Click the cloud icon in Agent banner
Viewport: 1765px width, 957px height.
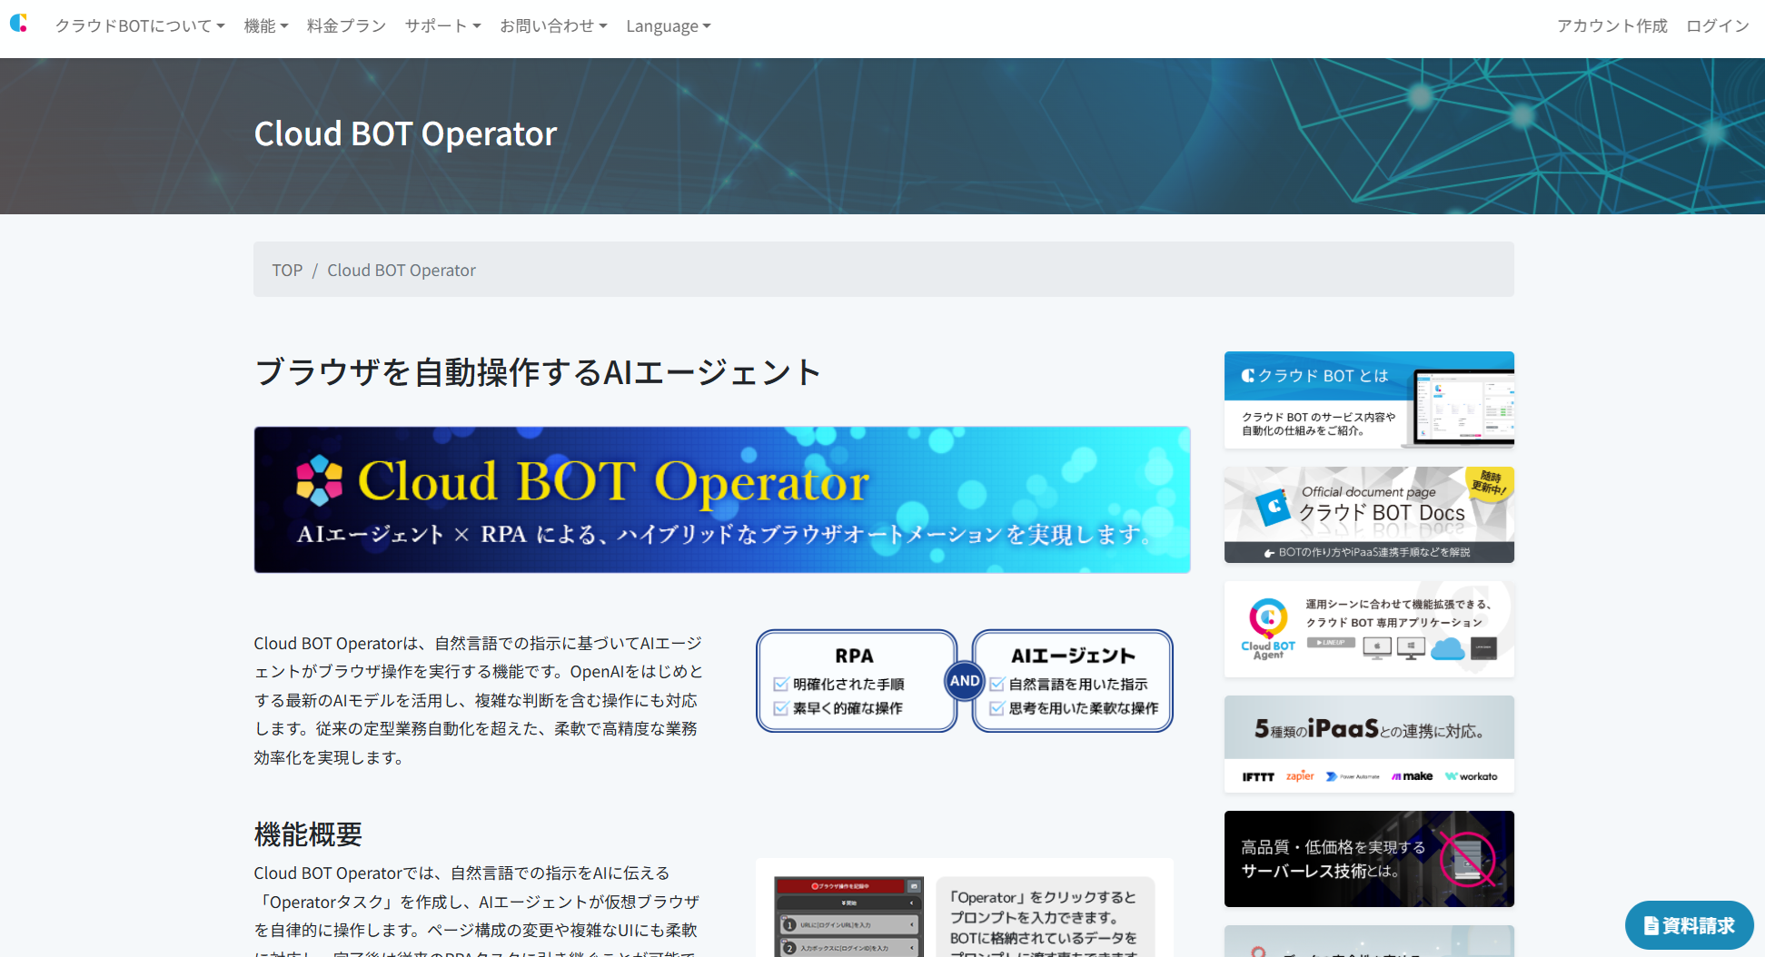click(x=1448, y=648)
